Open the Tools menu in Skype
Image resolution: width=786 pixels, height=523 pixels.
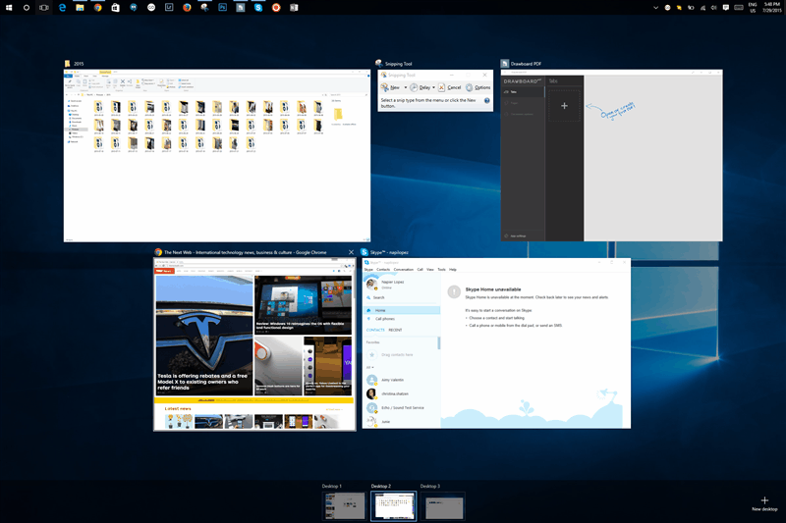pyautogui.click(x=441, y=269)
